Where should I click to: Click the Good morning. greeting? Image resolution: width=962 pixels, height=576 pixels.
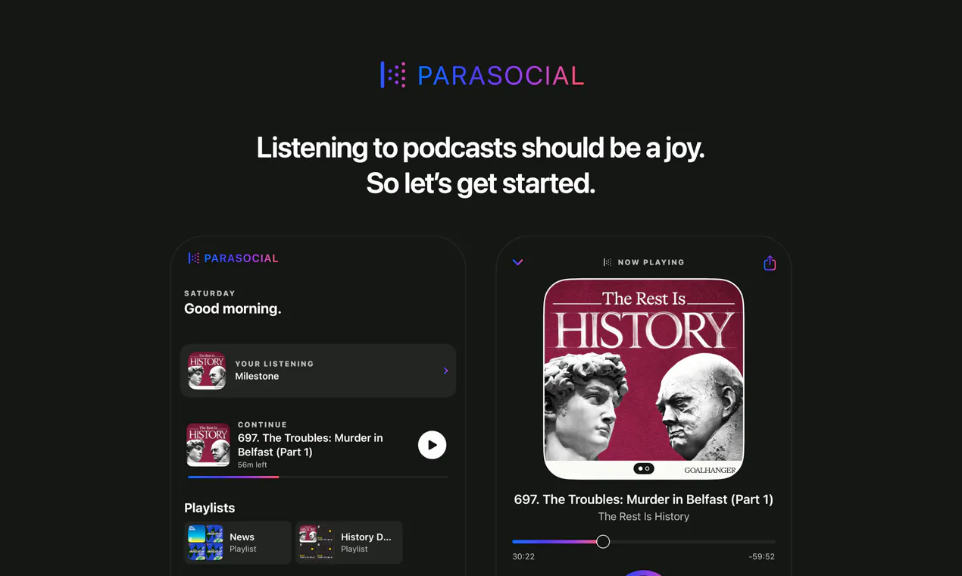coord(233,308)
